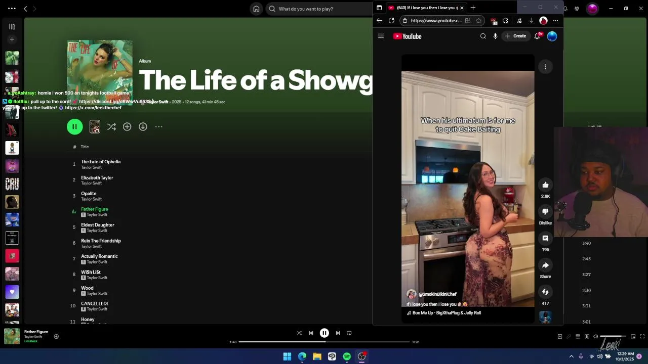This screenshot has width=648, height=364.
Task: Click the browser address bar URL
Action: tap(436, 21)
